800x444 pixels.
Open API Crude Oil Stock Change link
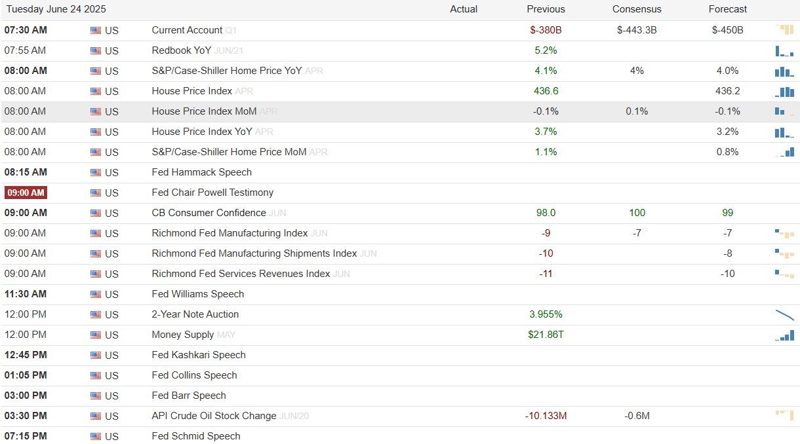click(x=214, y=416)
